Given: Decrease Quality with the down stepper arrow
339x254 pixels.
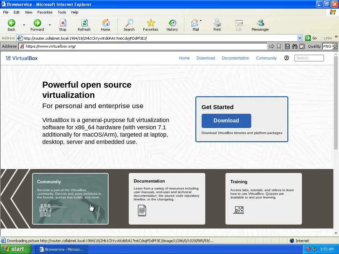Looking at the screenshot, I should pyautogui.click(x=335, y=48).
